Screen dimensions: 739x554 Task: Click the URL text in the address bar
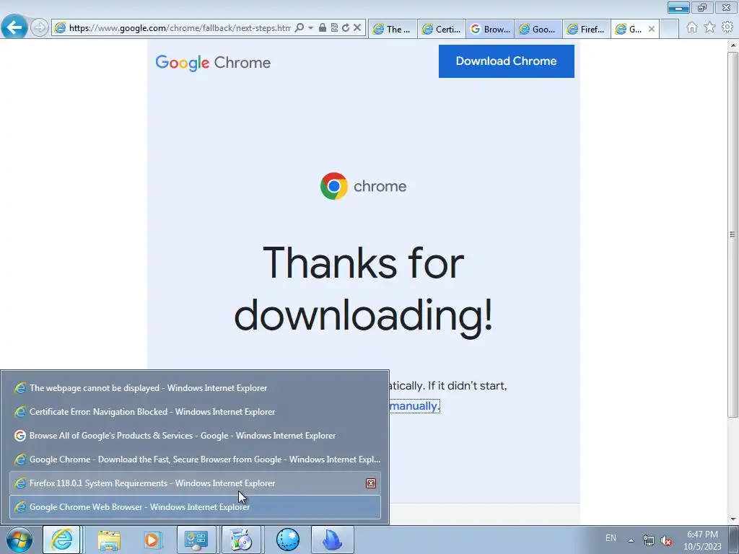(180, 28)
